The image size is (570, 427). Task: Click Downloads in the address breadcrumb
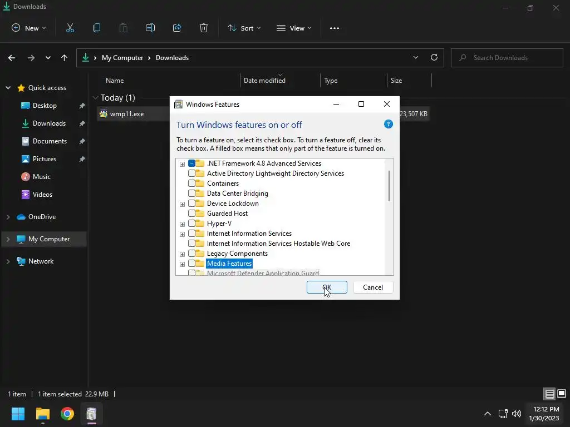[x=173, y=57]
